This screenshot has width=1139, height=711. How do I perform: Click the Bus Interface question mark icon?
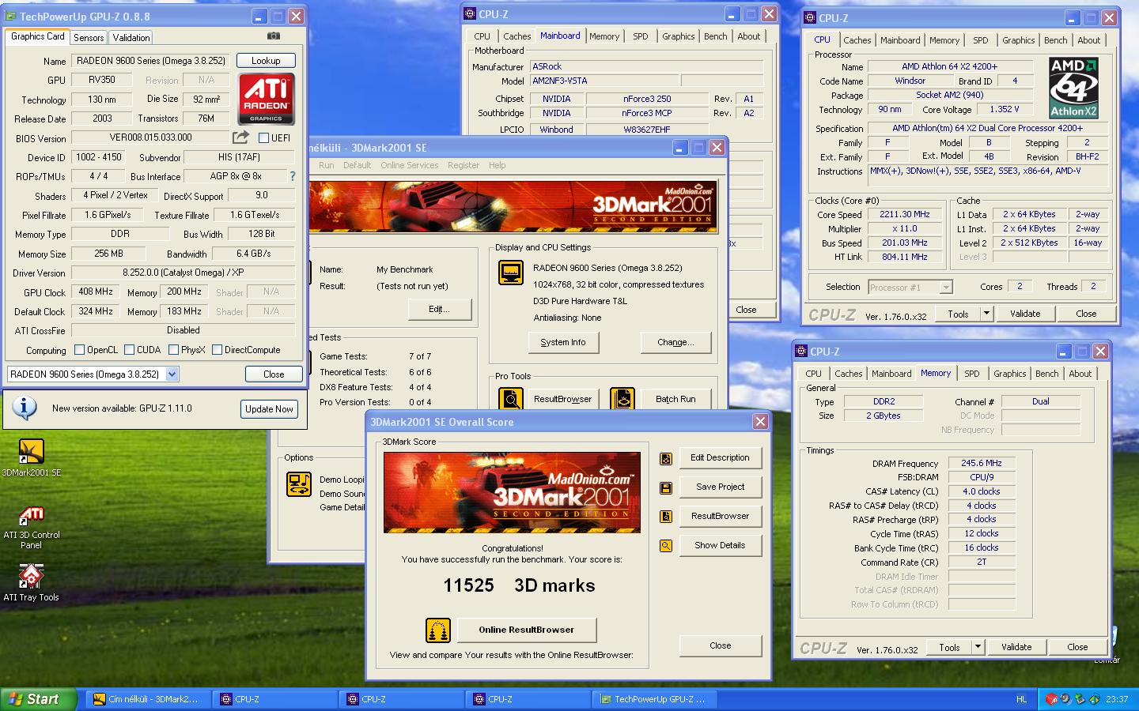[293, 176]
